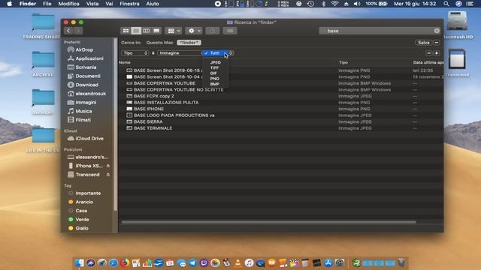Select BASE IPHONE file
Image resolution: width=481 pixels, height=270 pixels.
point(149,109)
